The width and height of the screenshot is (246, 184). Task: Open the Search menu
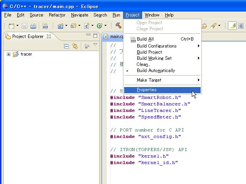click(x=100, y=15)
